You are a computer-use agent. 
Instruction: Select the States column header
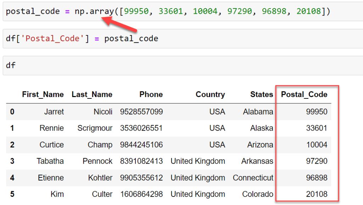click(x=261, y=94)
